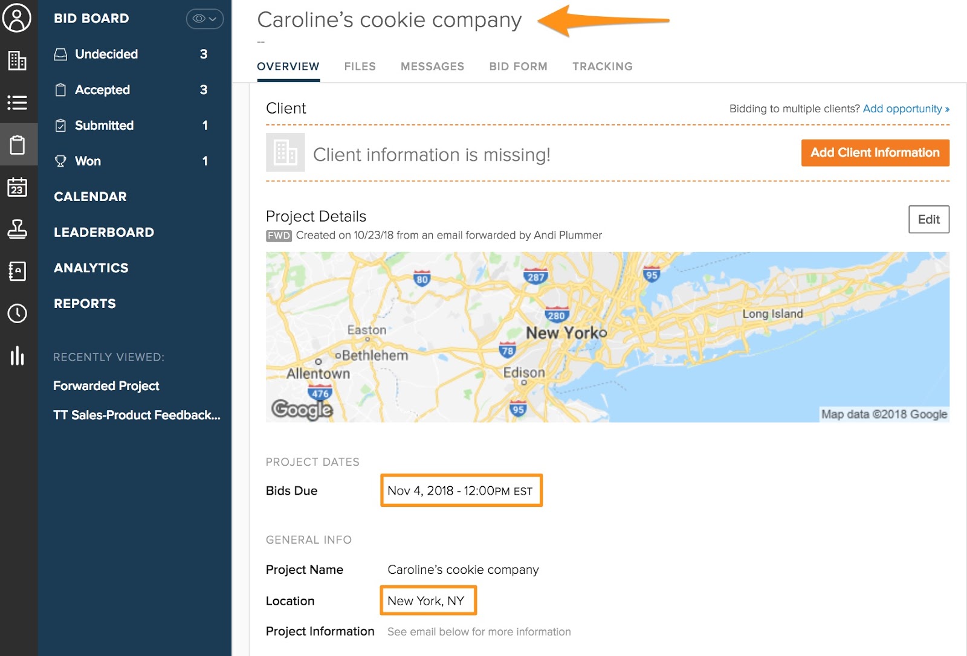Open recently viewed Forwarded Project

coord(106,386)
